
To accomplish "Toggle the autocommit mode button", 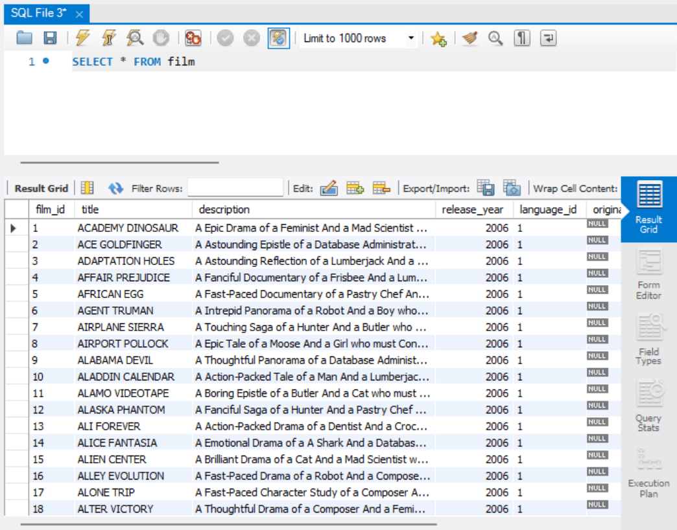I will (x=278, y=38).
